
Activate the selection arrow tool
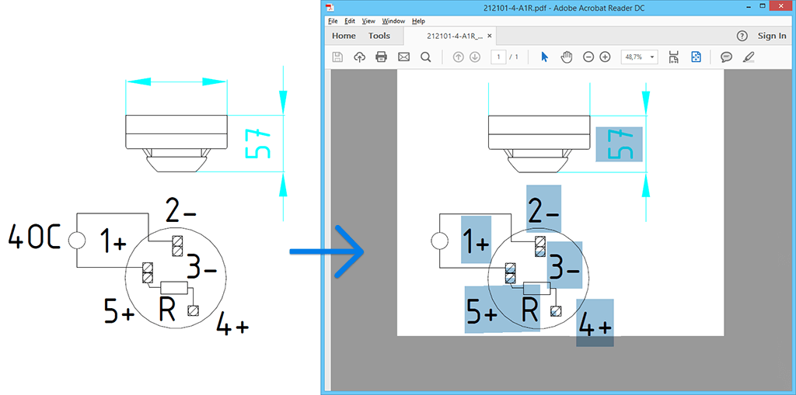coord(545,57)
